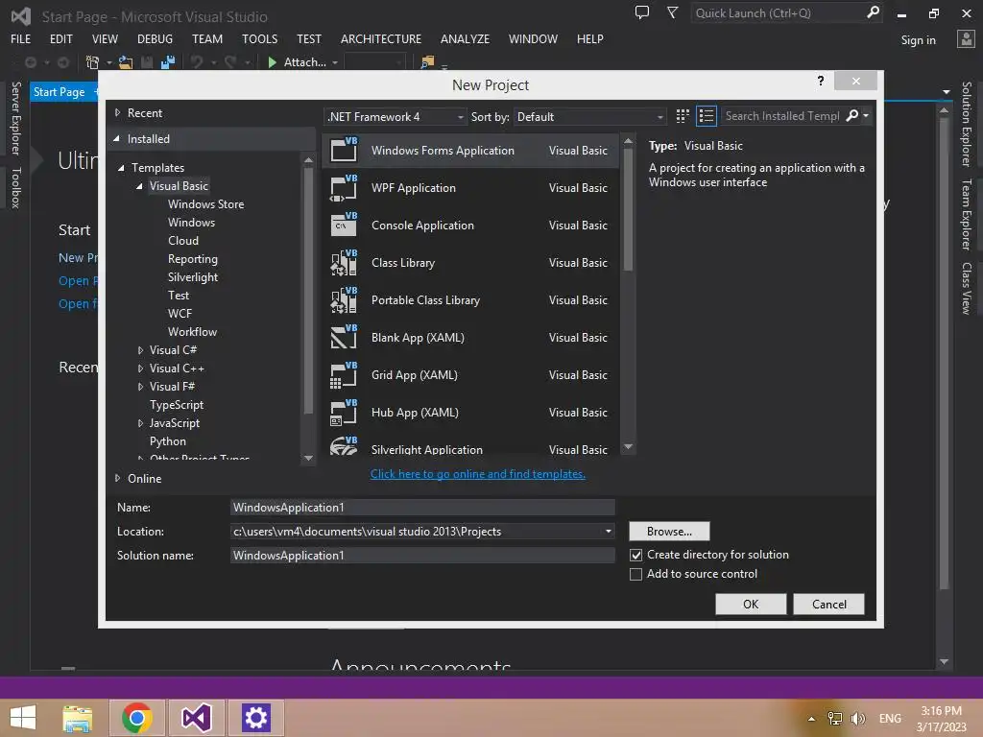Select the Silverlight tree item
Image resolution: width=983 pixels, height=737 pixels.
click(193, 277)
